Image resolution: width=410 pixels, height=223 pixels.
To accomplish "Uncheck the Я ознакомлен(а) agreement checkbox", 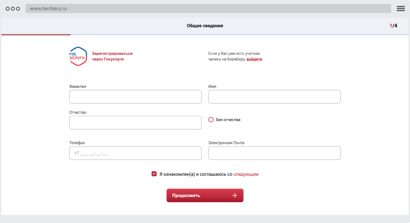I will point(154,174).
